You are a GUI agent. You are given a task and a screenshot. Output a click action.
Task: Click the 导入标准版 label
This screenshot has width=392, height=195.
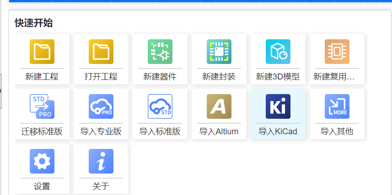[x=160, y=132]
